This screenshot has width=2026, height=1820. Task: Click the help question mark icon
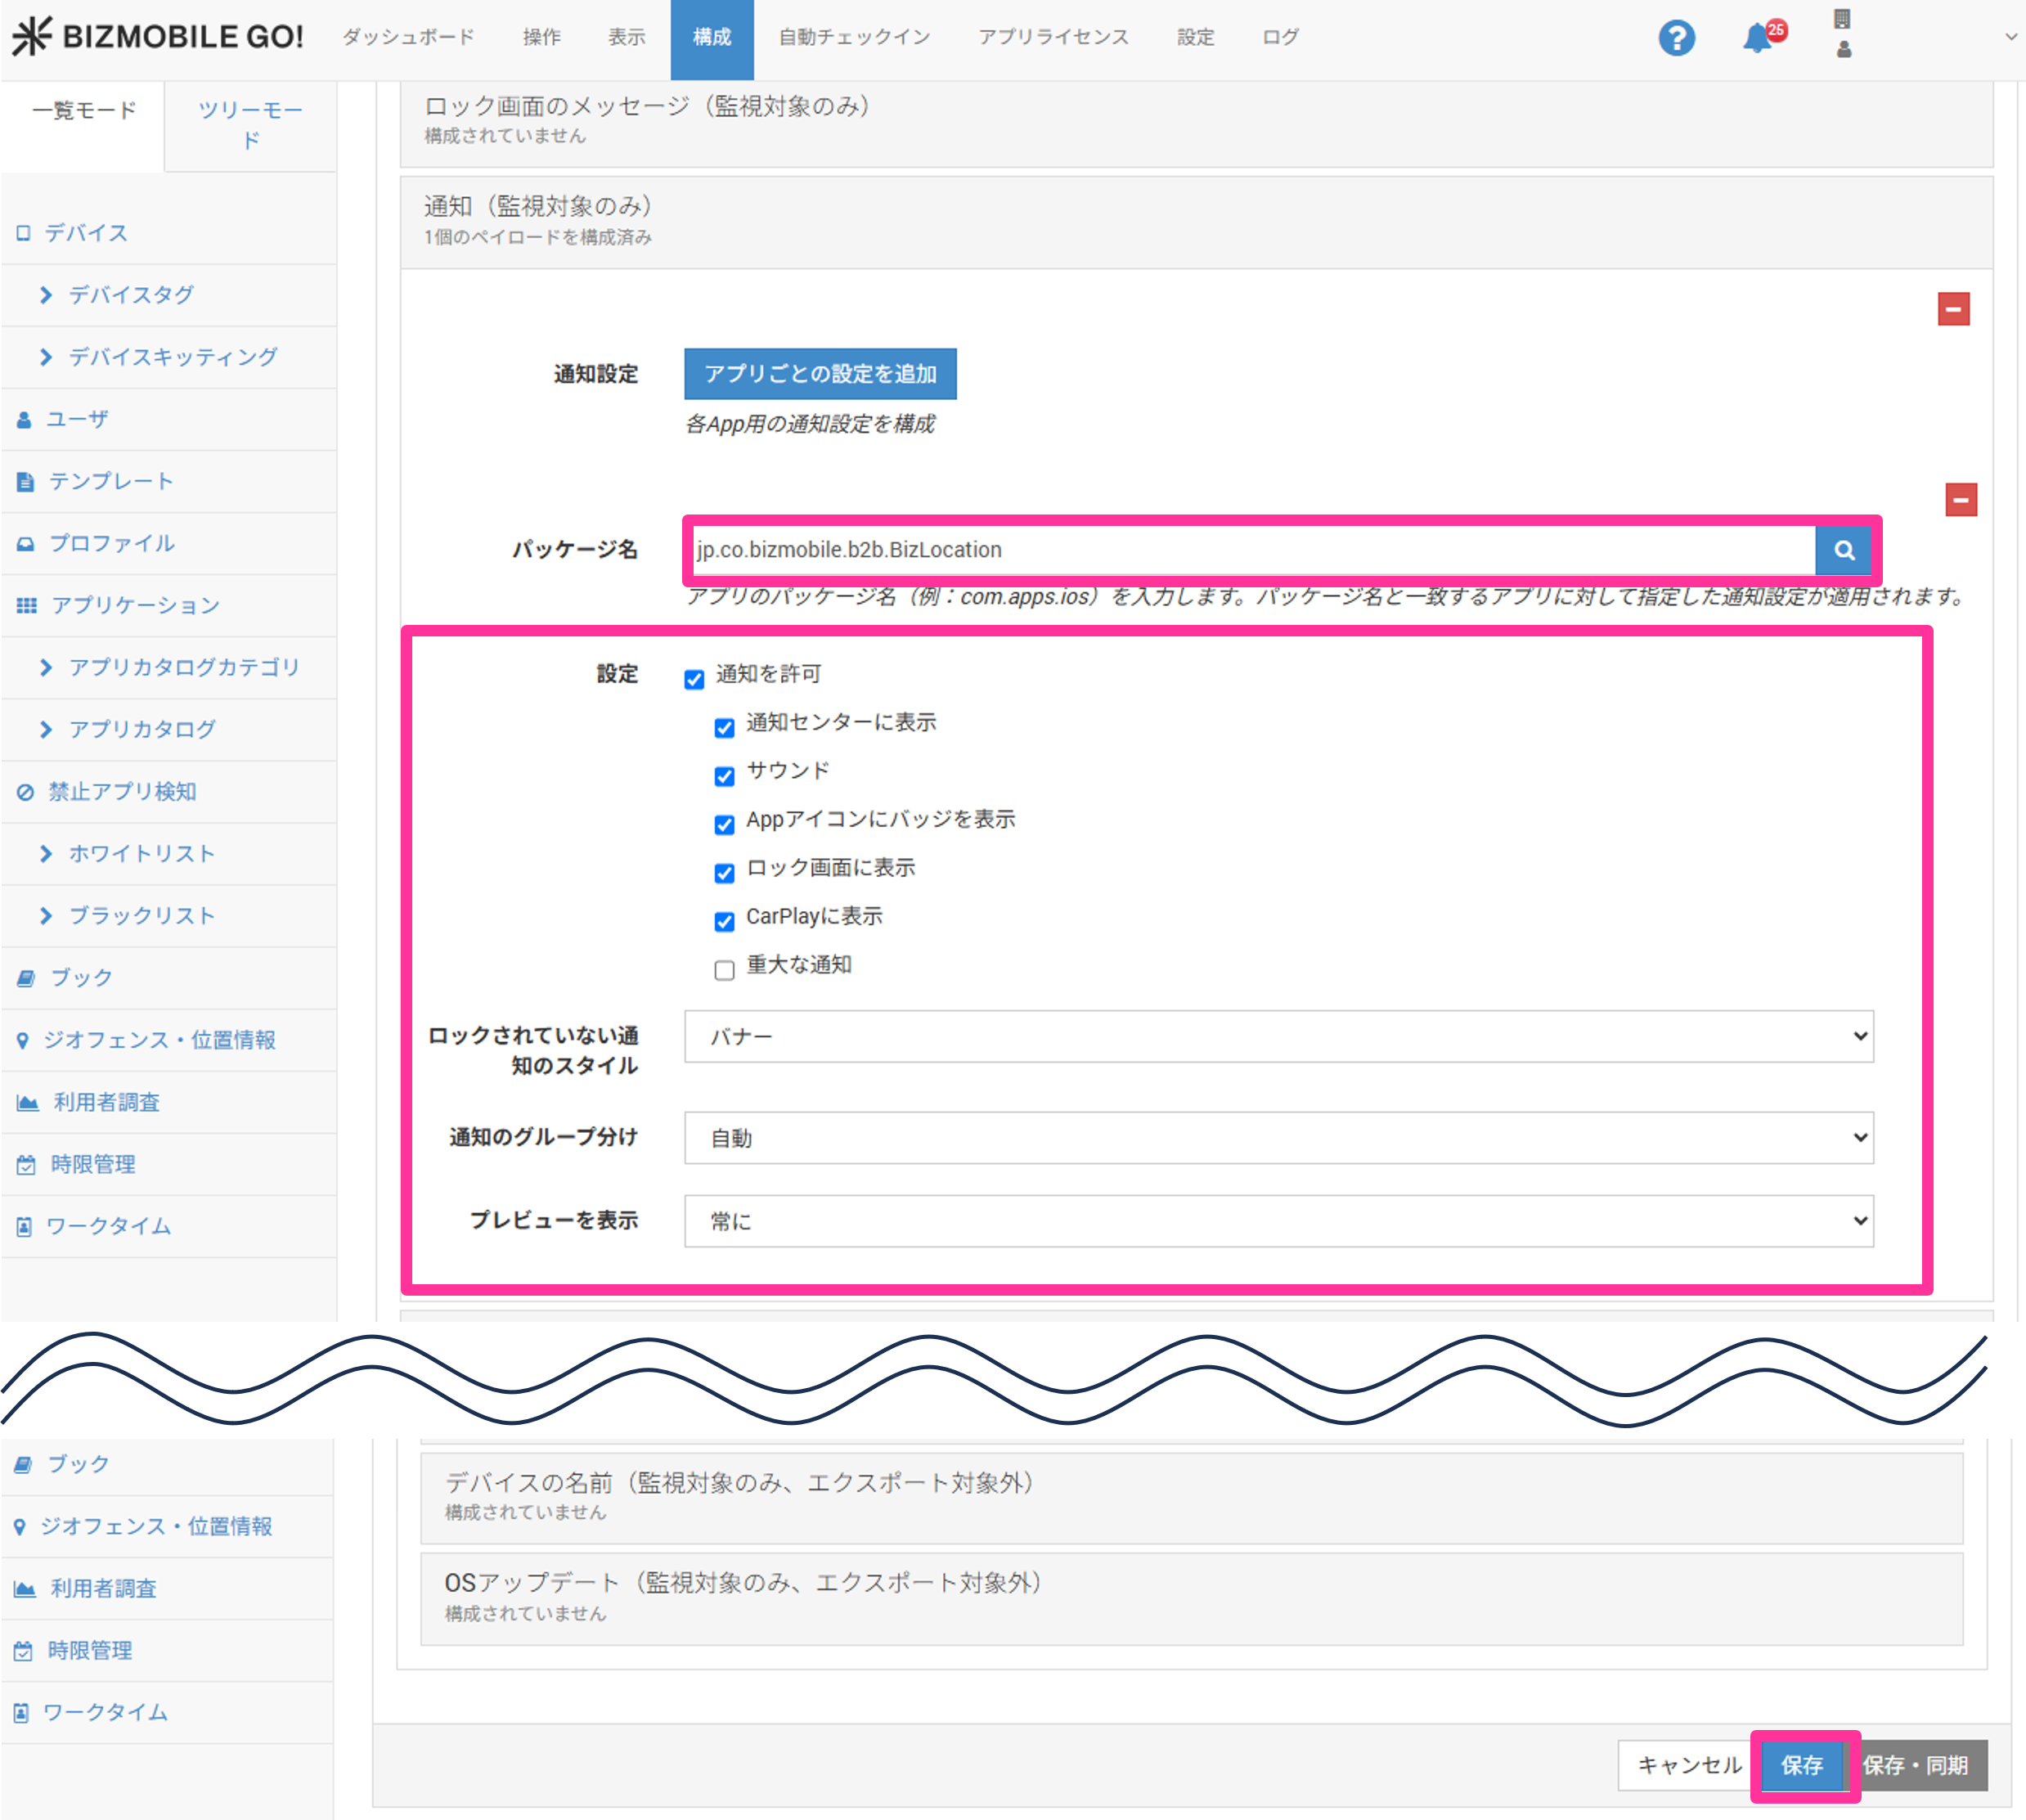click(x=1676, y=38)
